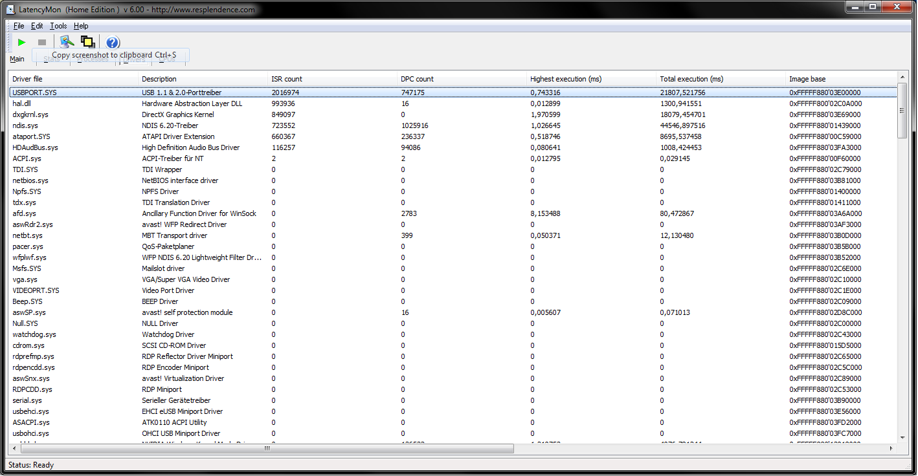918x476 pixels.
Task: Select the ataport.SYS driver row
Action: coord(453,136)
